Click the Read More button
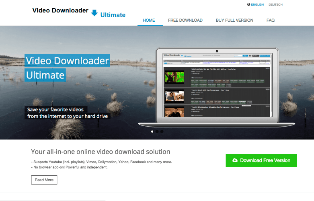This screenshot has height=201, width=314. point(44,180)
